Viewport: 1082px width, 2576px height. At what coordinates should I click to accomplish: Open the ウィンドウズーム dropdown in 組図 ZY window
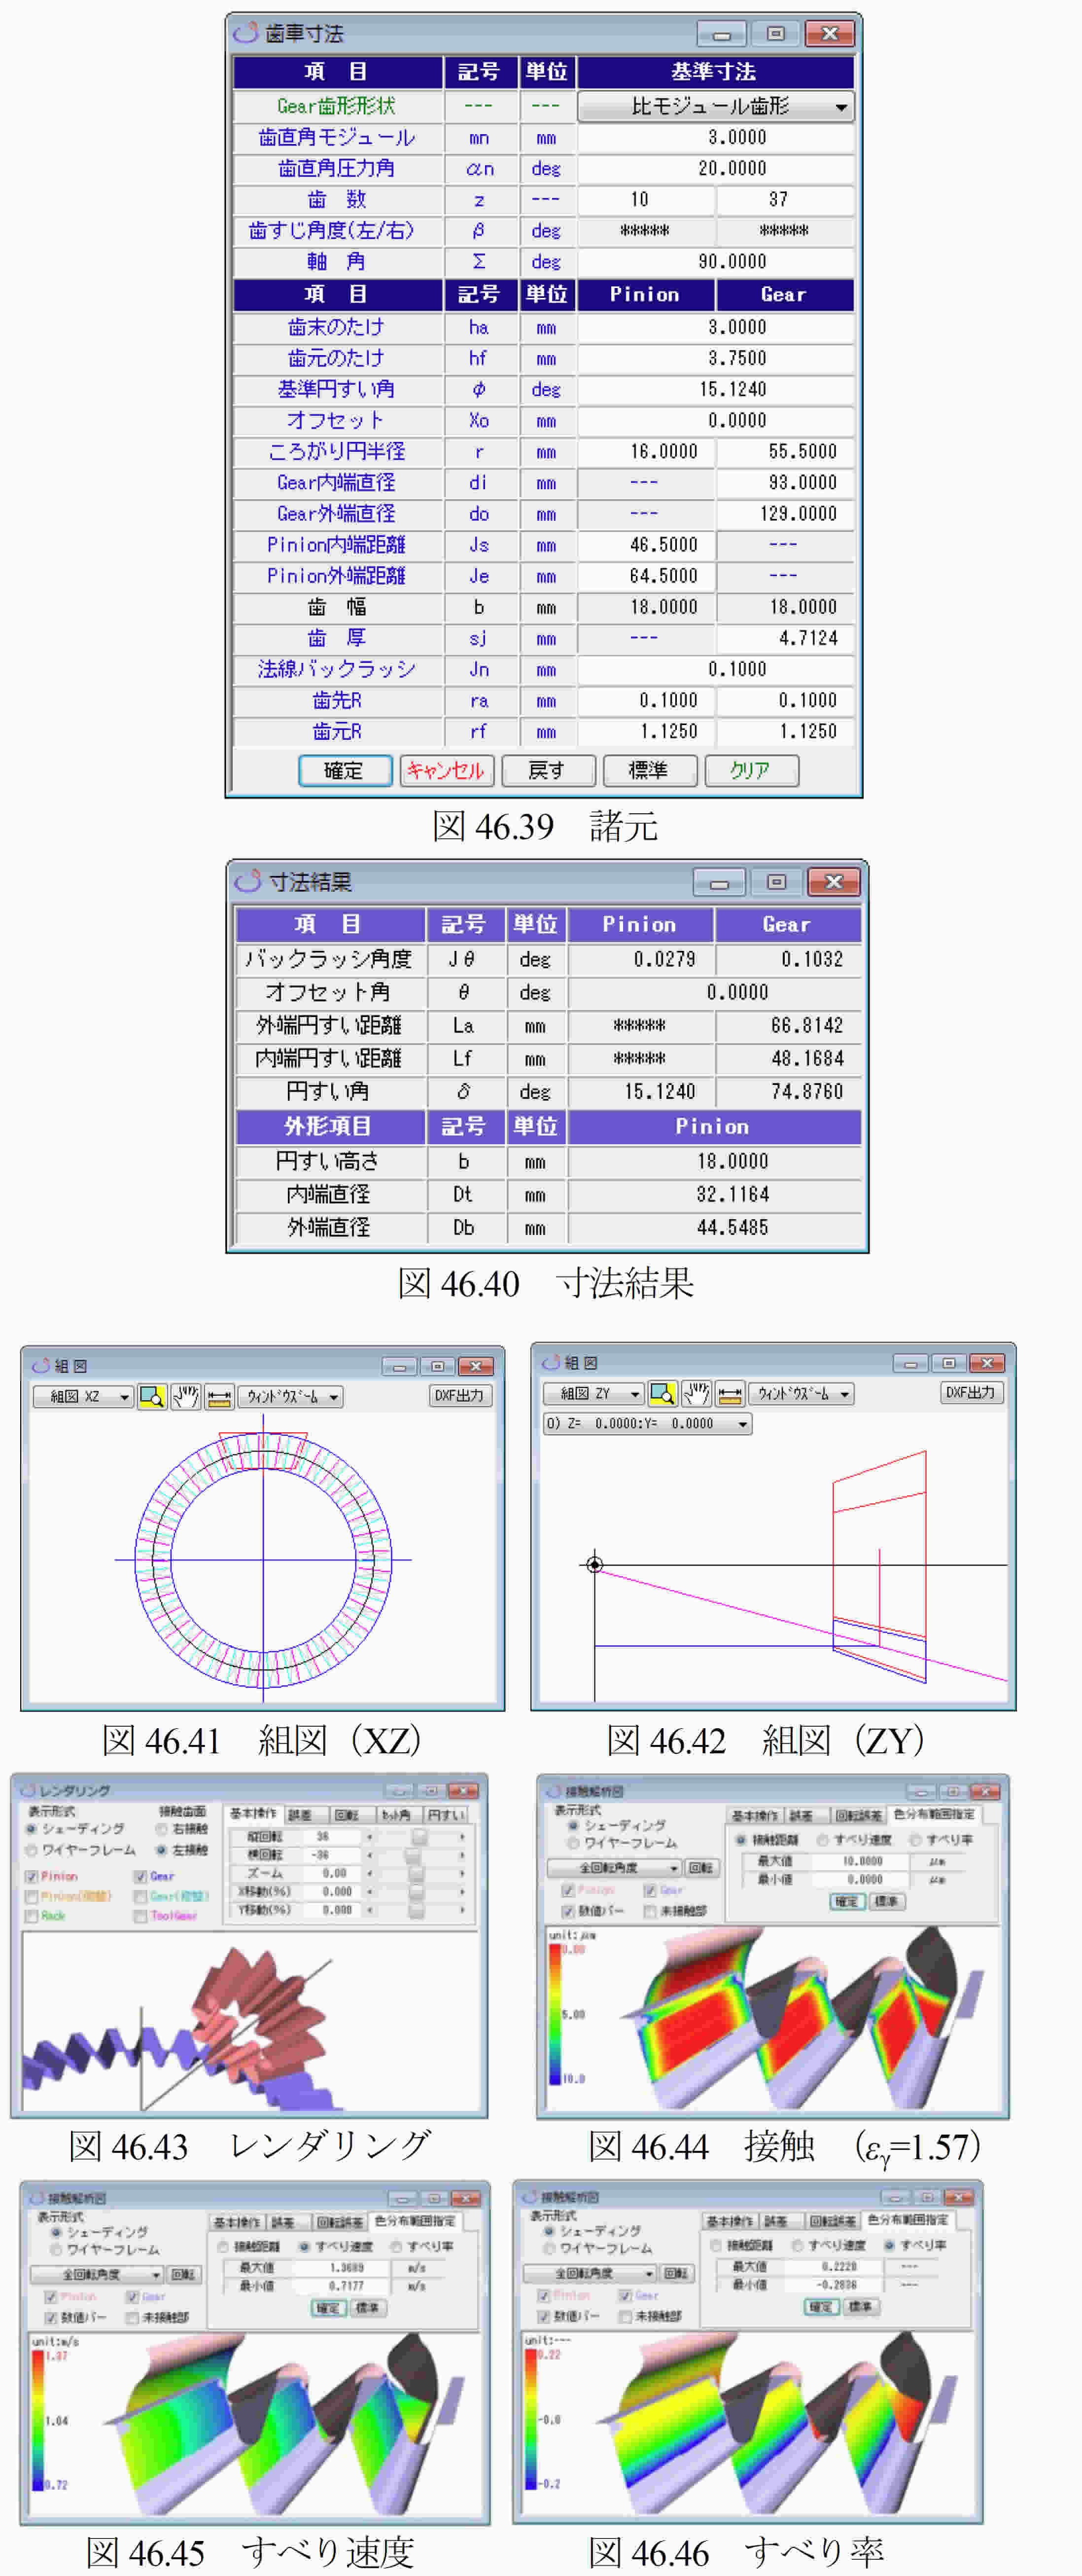801,1393
